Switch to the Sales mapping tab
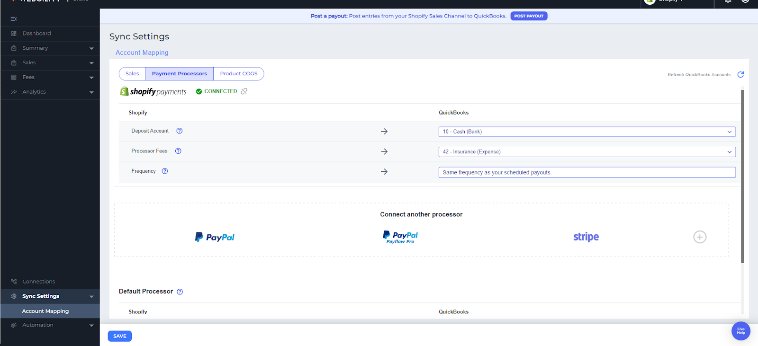The height and width of the screenshot is (346, 758). (132, 74)
